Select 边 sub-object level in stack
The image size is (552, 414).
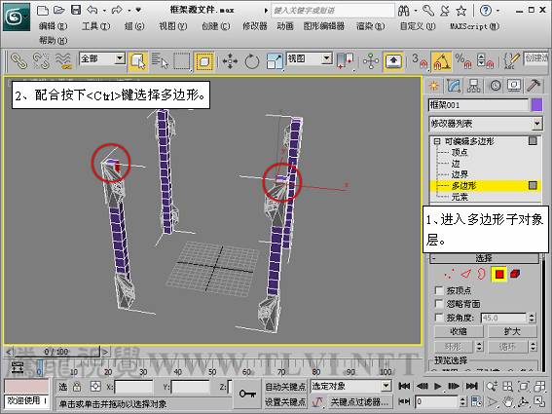456,164
